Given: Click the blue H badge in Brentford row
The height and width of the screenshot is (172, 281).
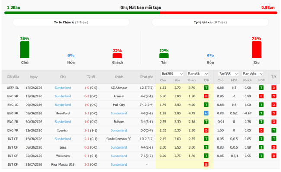Looking at the screenshot, I should pyautogui.click(x=206, y=113).
